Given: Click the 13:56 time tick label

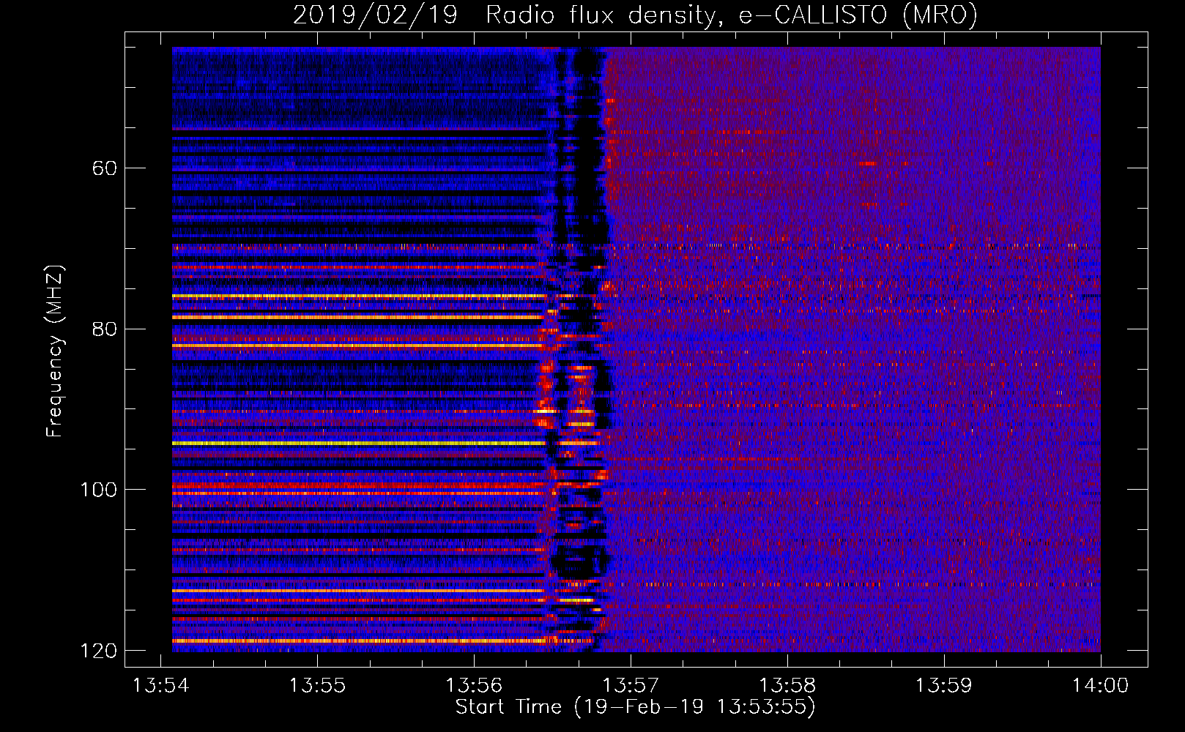Looking at the screenshot, I should click(x=474, y=686).
